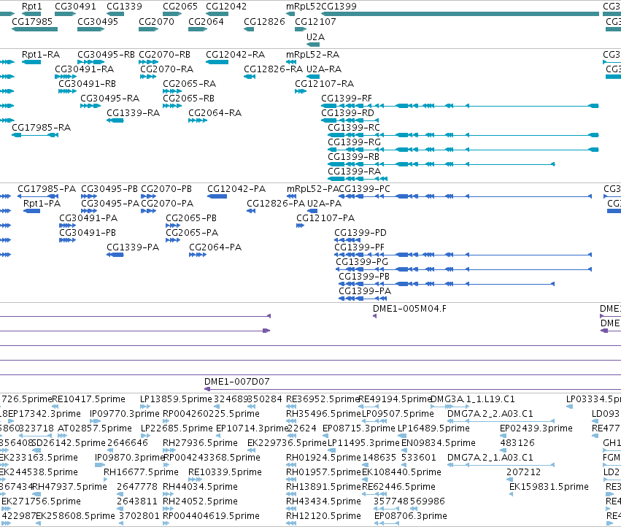This screenshot has height=527, width=621.
Task: Click the EK159831.5prime EST label
Action: point(549,487)
